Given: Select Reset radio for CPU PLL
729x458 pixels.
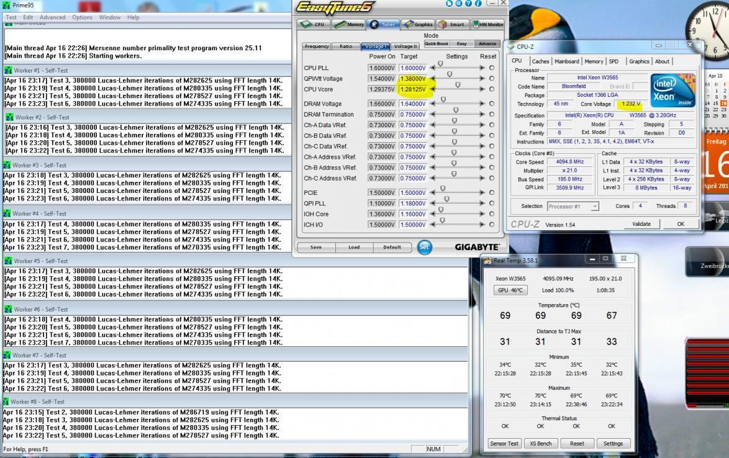Looking at the screenshot, I should [492, 68].
